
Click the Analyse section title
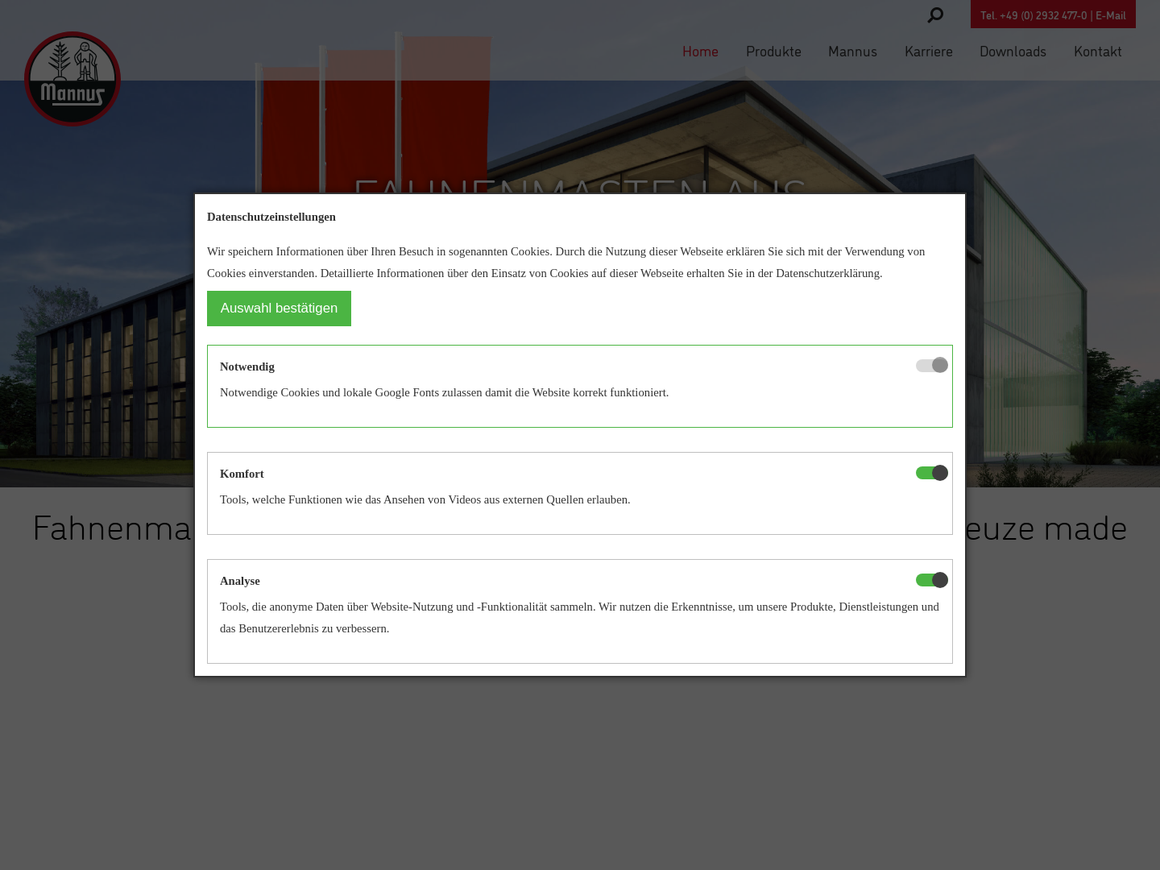point(240,581)
